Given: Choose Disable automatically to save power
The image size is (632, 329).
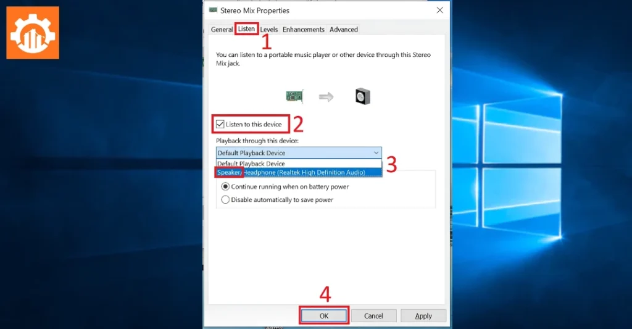Looking at the screenshot, I should coord(225,199).
